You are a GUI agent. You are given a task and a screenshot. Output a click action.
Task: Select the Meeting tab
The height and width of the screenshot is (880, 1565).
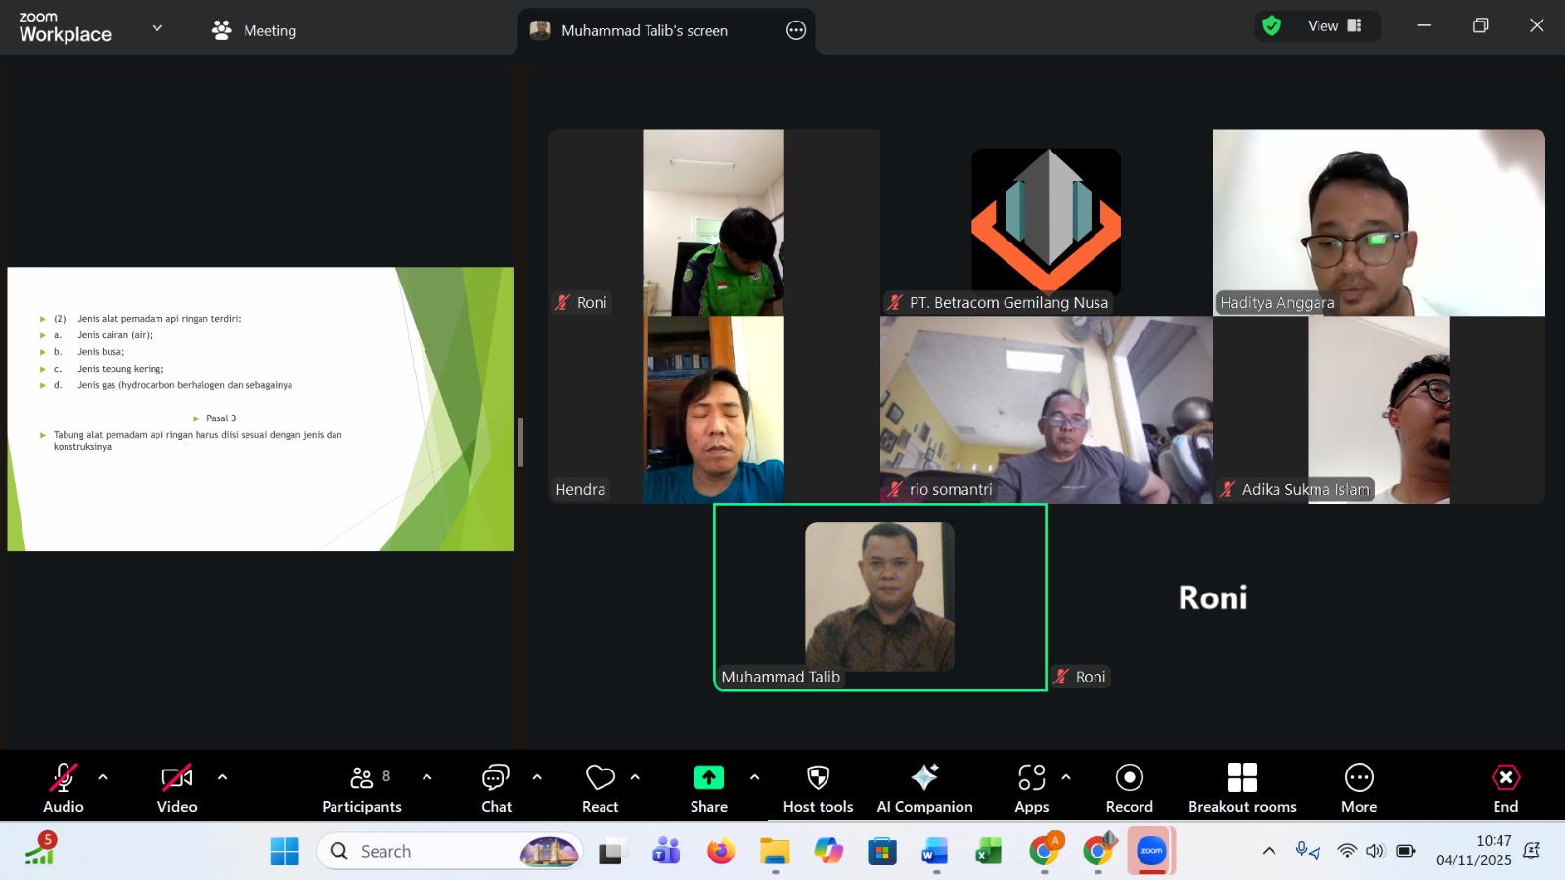254,30
